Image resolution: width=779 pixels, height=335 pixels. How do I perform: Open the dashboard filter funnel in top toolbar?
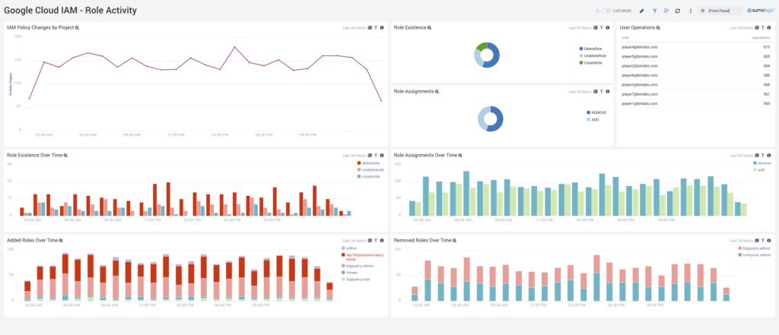coord(654,11)
